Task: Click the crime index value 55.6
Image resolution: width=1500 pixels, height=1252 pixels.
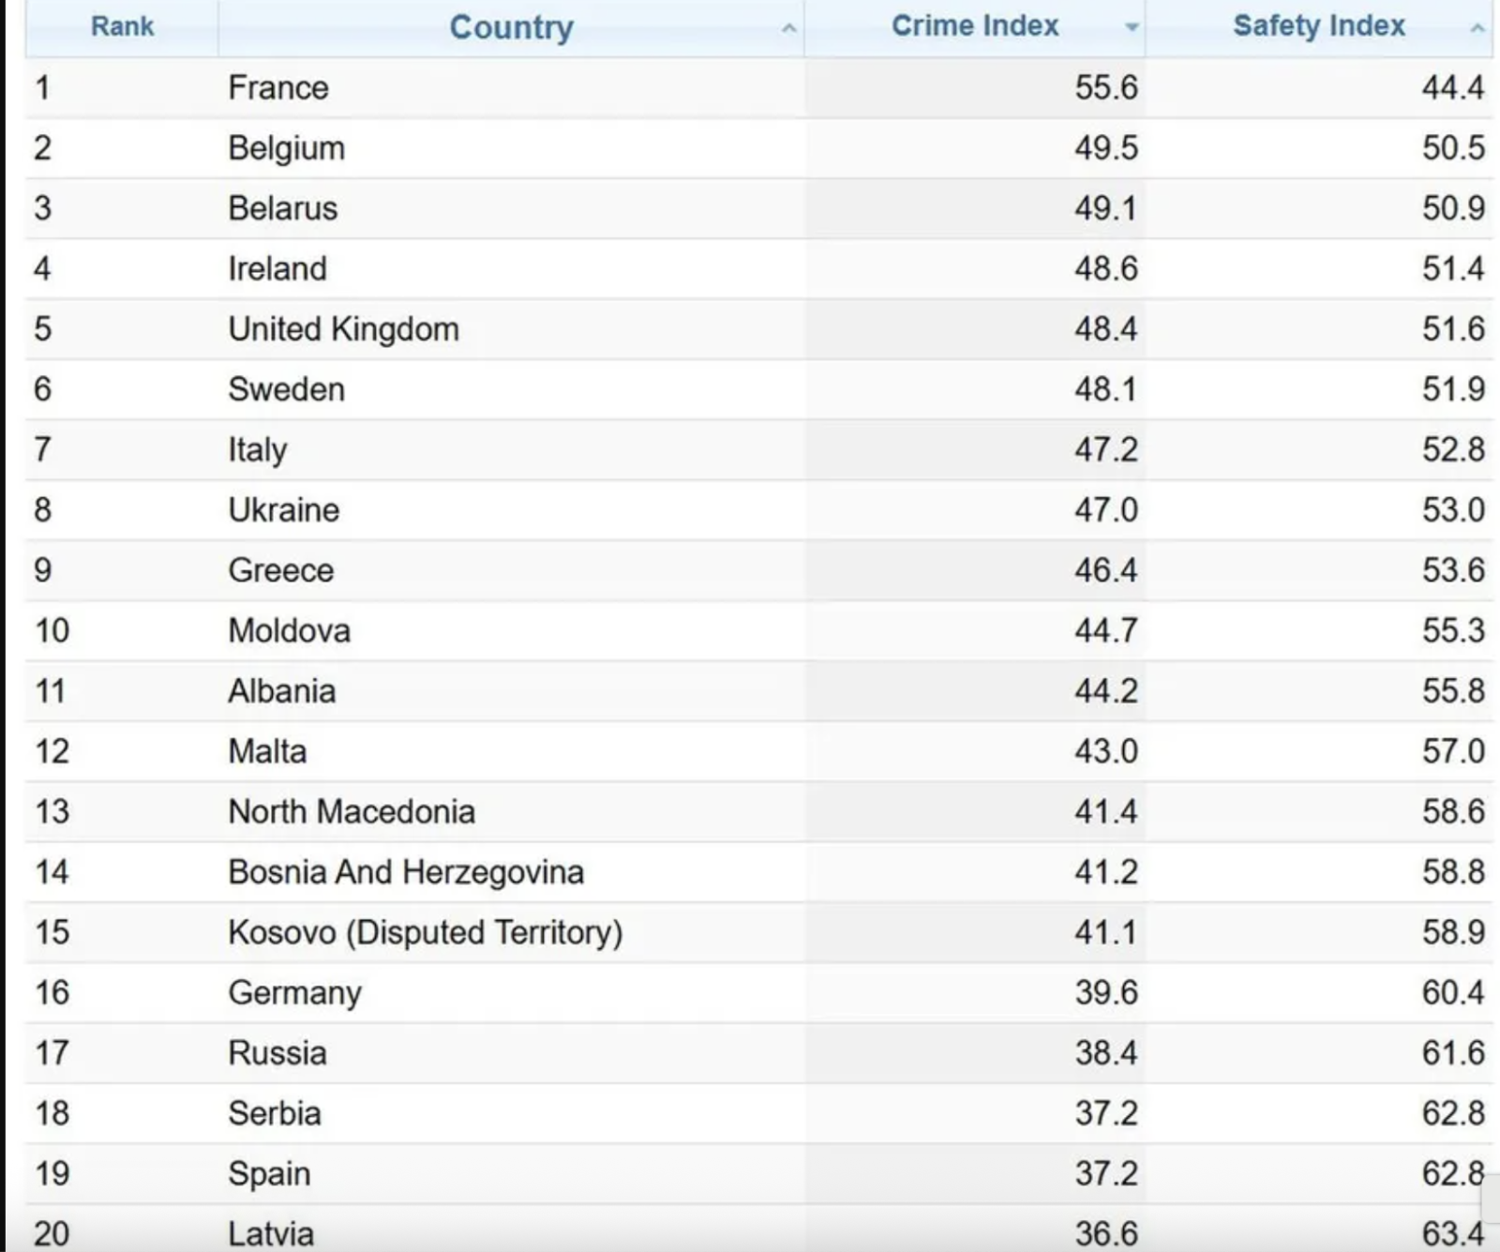Action: pos(1105,88)
